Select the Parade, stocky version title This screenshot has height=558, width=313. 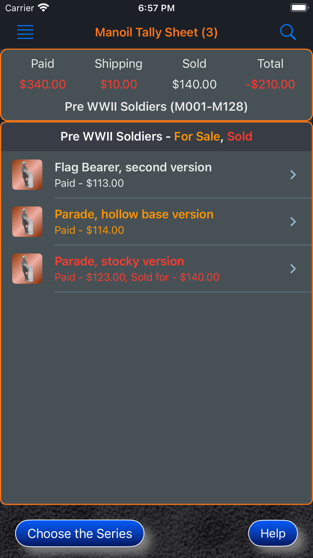click(x=119, y=261)
